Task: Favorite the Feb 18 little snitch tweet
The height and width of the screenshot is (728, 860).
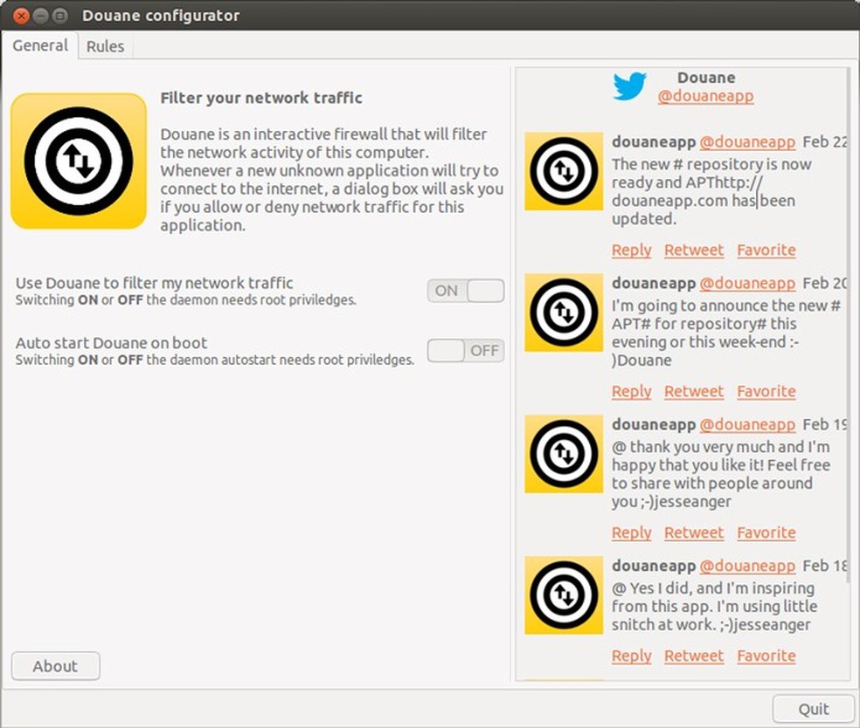Action: tap(766, 656)
